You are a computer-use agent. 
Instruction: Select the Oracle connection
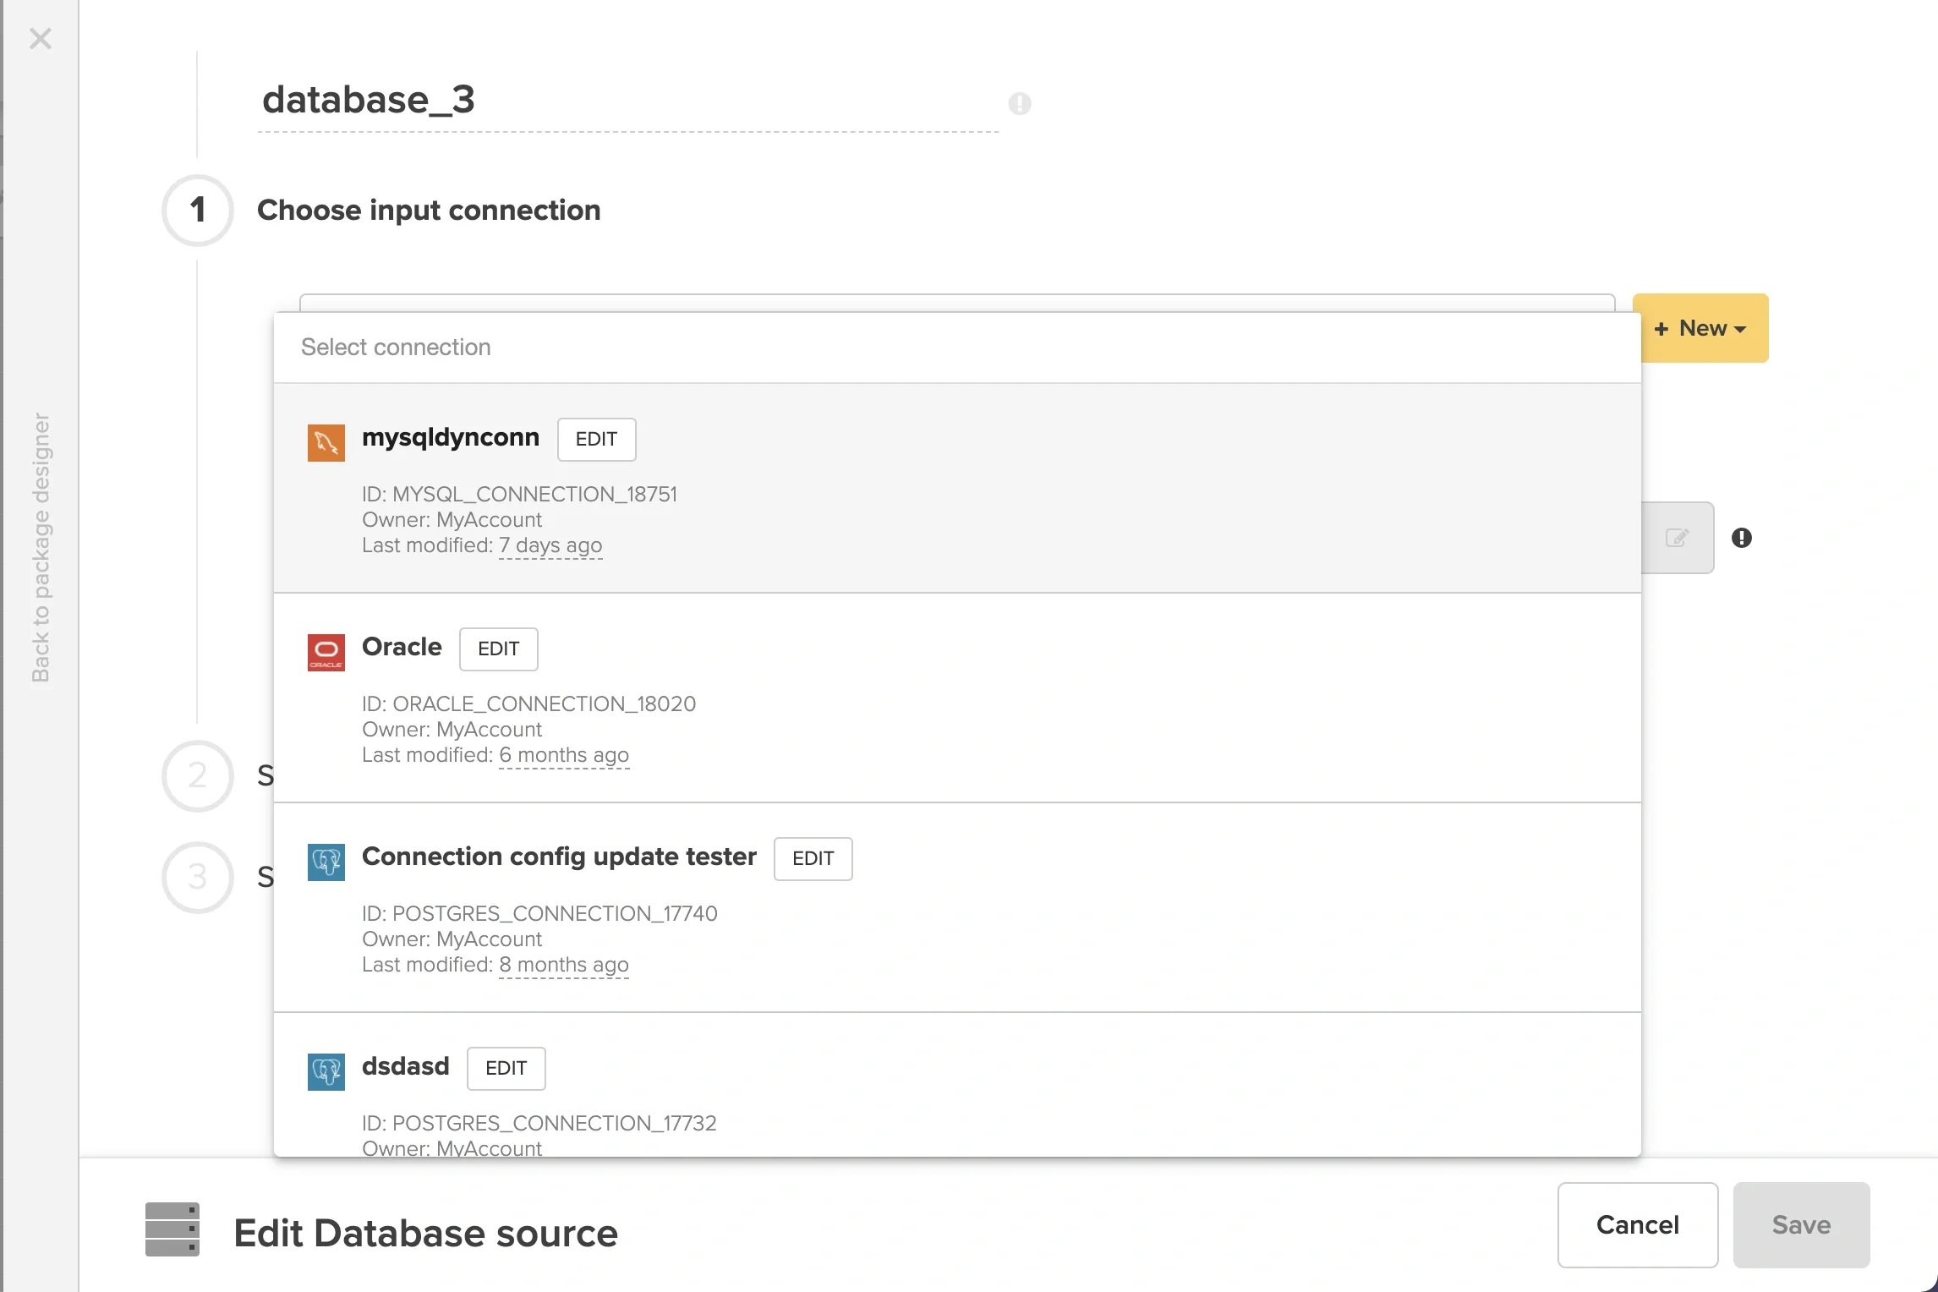tap(957, 698)
